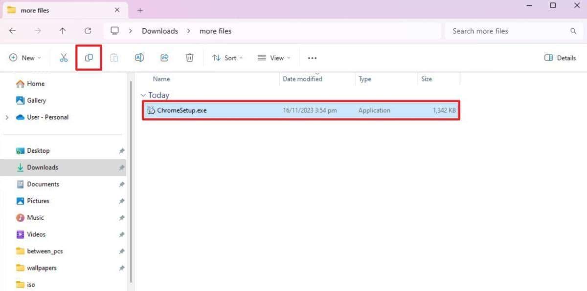Refresh the folder view
The image size is (587, 291).
[x=88, y=31]
